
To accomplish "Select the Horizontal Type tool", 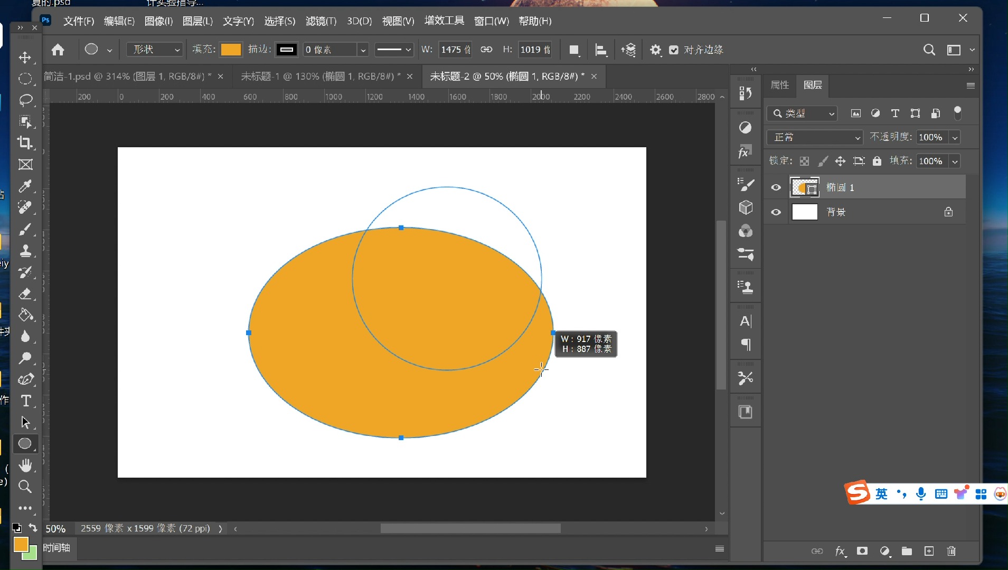I will tap(25, 401).
